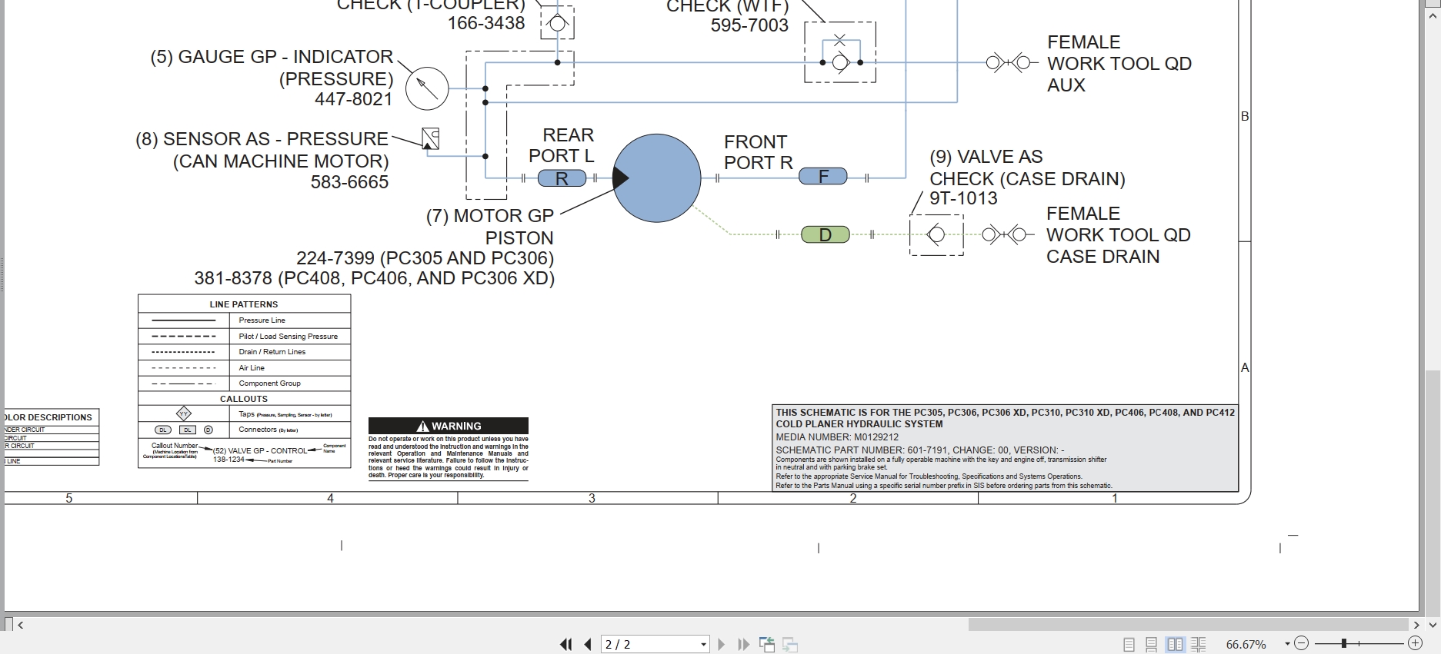
Task: Switch to continuous scrolling view
Action: tap(1151, 645)
